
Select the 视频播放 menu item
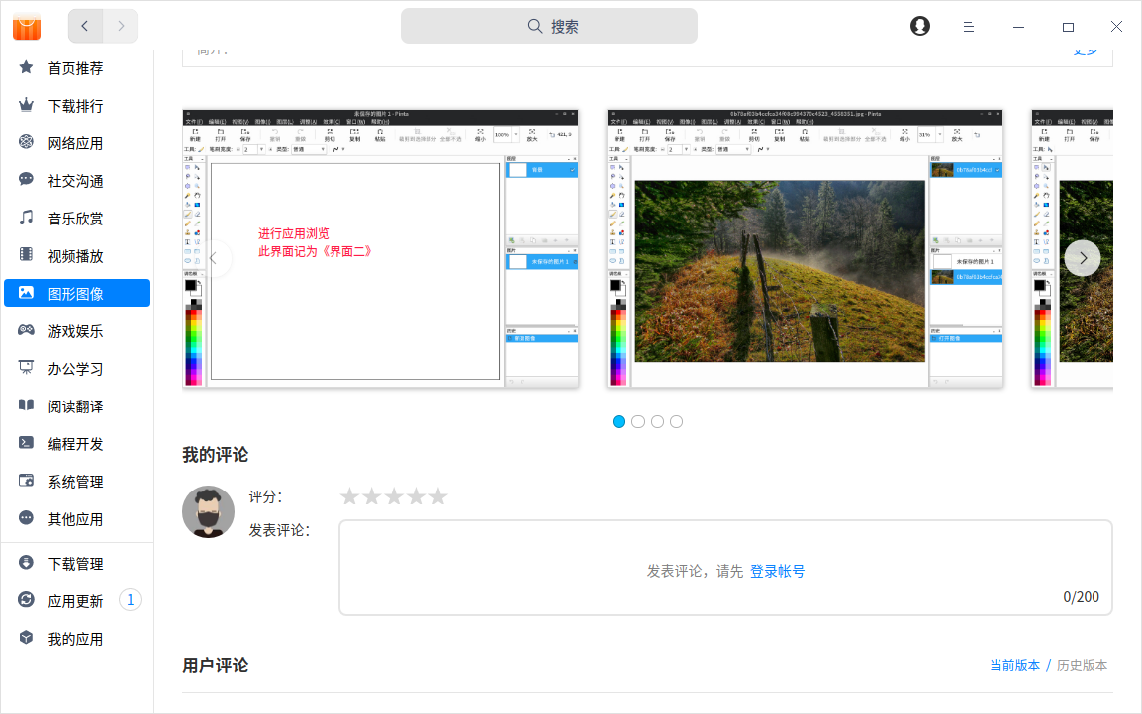coord(76,256)
